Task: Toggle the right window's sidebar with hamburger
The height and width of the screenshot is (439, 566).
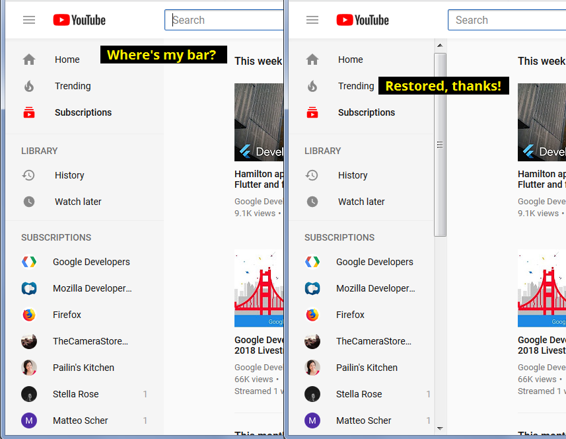Action: (312, 19)
